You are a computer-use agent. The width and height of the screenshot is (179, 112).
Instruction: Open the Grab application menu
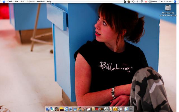pyautogui.click(x=10, y=1)
